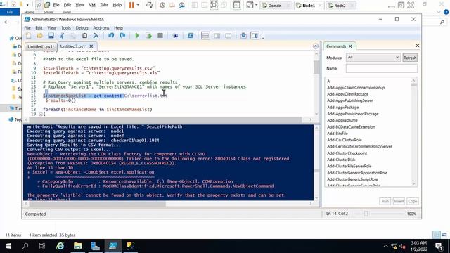Click VMware snapshot clock icon
This screenshot has width=450, height=253.
(162, 5)
